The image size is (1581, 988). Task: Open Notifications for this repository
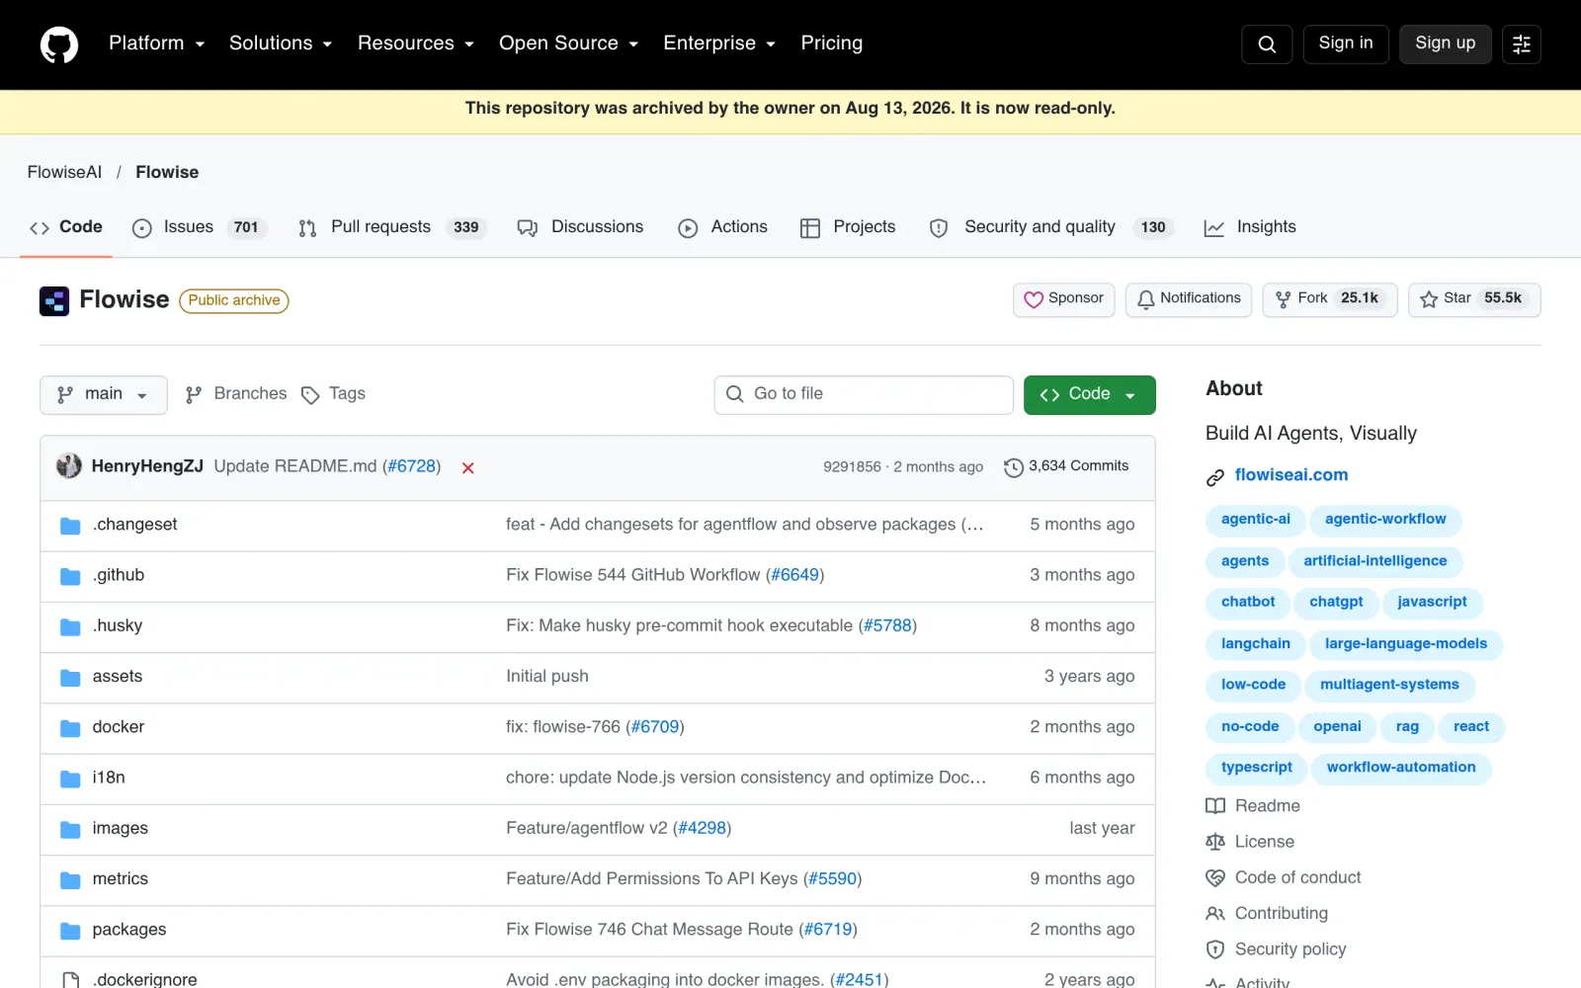point(1189,299)
